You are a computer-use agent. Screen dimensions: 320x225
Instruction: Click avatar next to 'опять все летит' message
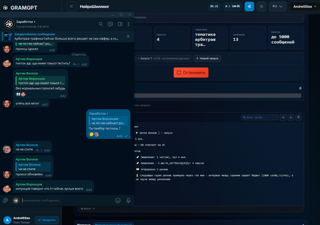pyautogui.click(x=7, y=103)
